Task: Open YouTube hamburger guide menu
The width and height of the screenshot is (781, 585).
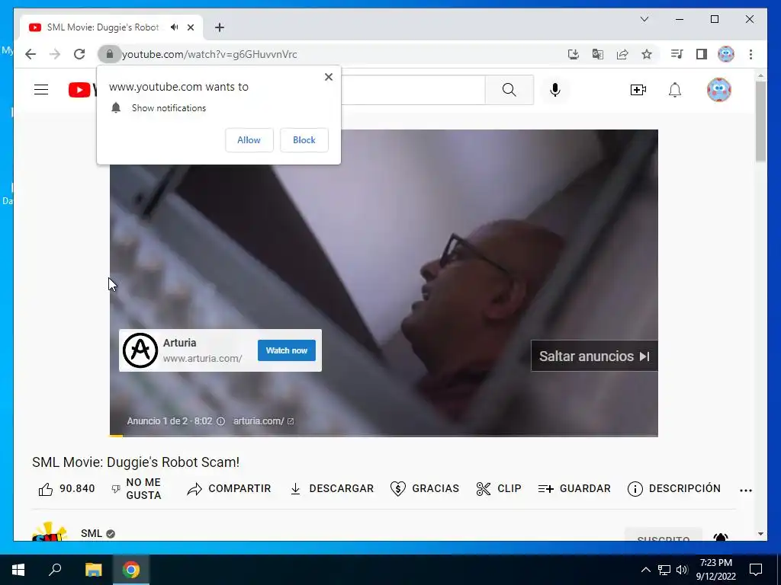Action: pyautogui.click(x=41, y=90)
